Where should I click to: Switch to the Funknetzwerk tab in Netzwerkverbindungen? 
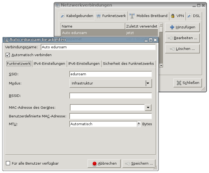click(x=111, y=16)
